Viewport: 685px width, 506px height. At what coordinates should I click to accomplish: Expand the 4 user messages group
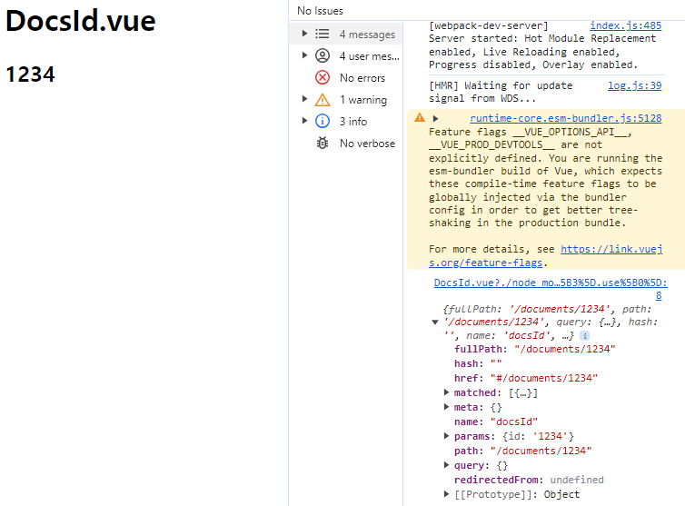tap(304, 55)
